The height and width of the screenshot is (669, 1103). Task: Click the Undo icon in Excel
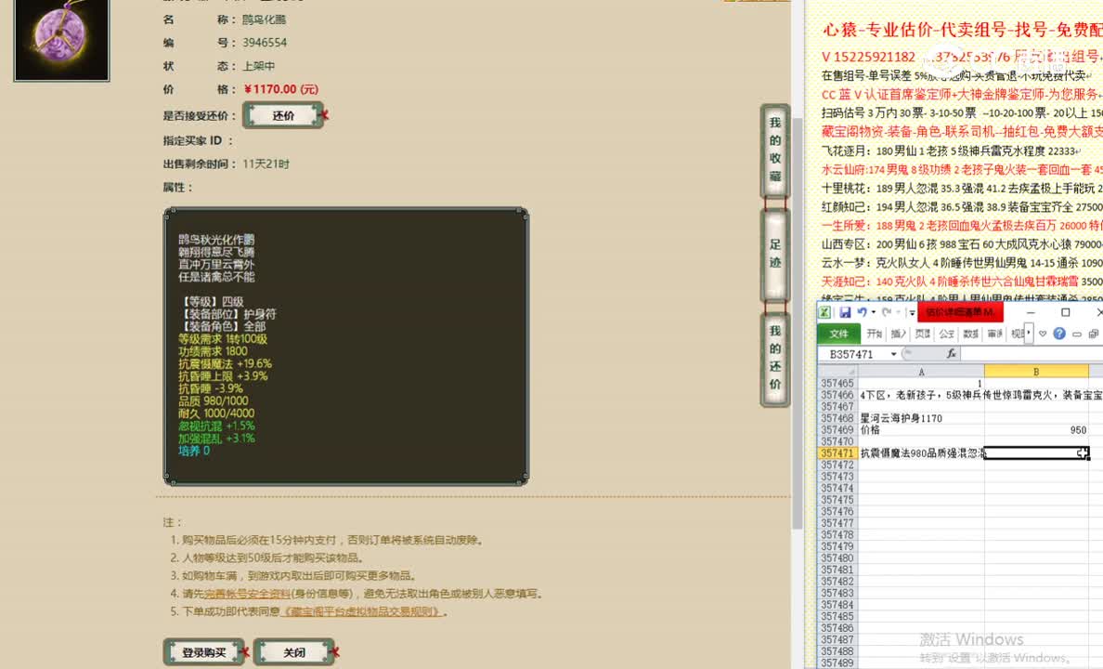click(x=863, y=312)
